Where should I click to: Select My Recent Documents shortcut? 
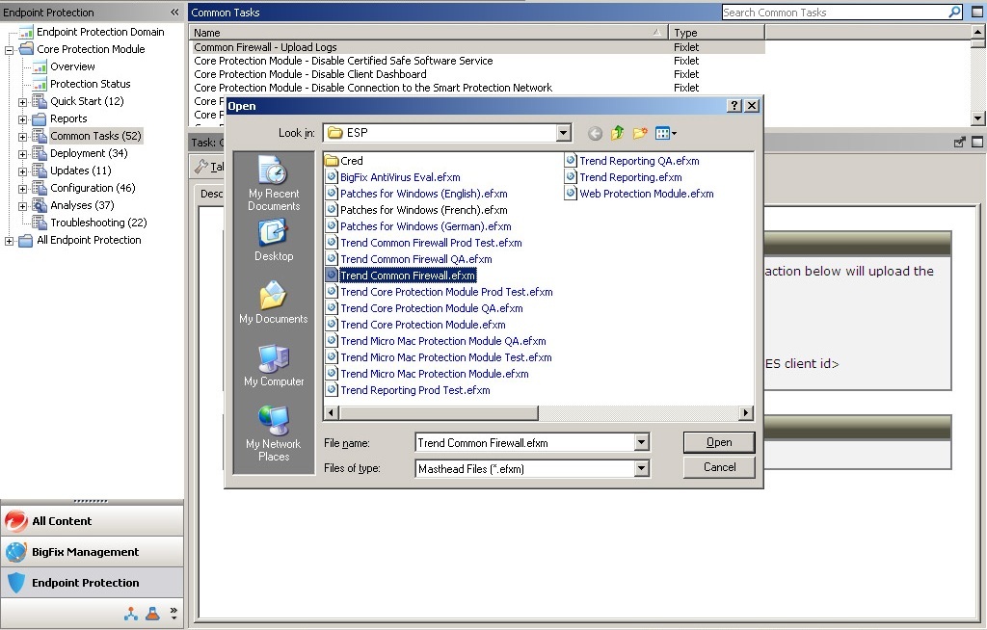pos(273,184)
